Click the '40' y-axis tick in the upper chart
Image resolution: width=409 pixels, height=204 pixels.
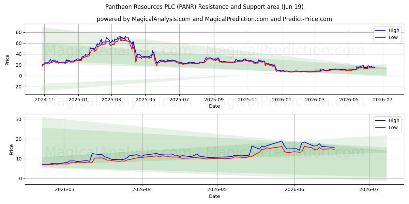coord(19,54)
